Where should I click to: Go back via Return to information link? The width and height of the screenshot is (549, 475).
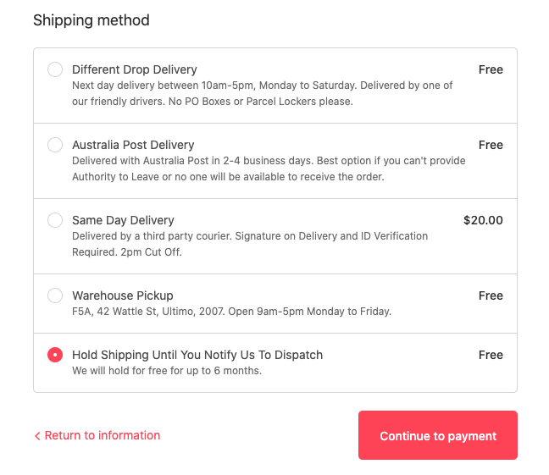97,435
